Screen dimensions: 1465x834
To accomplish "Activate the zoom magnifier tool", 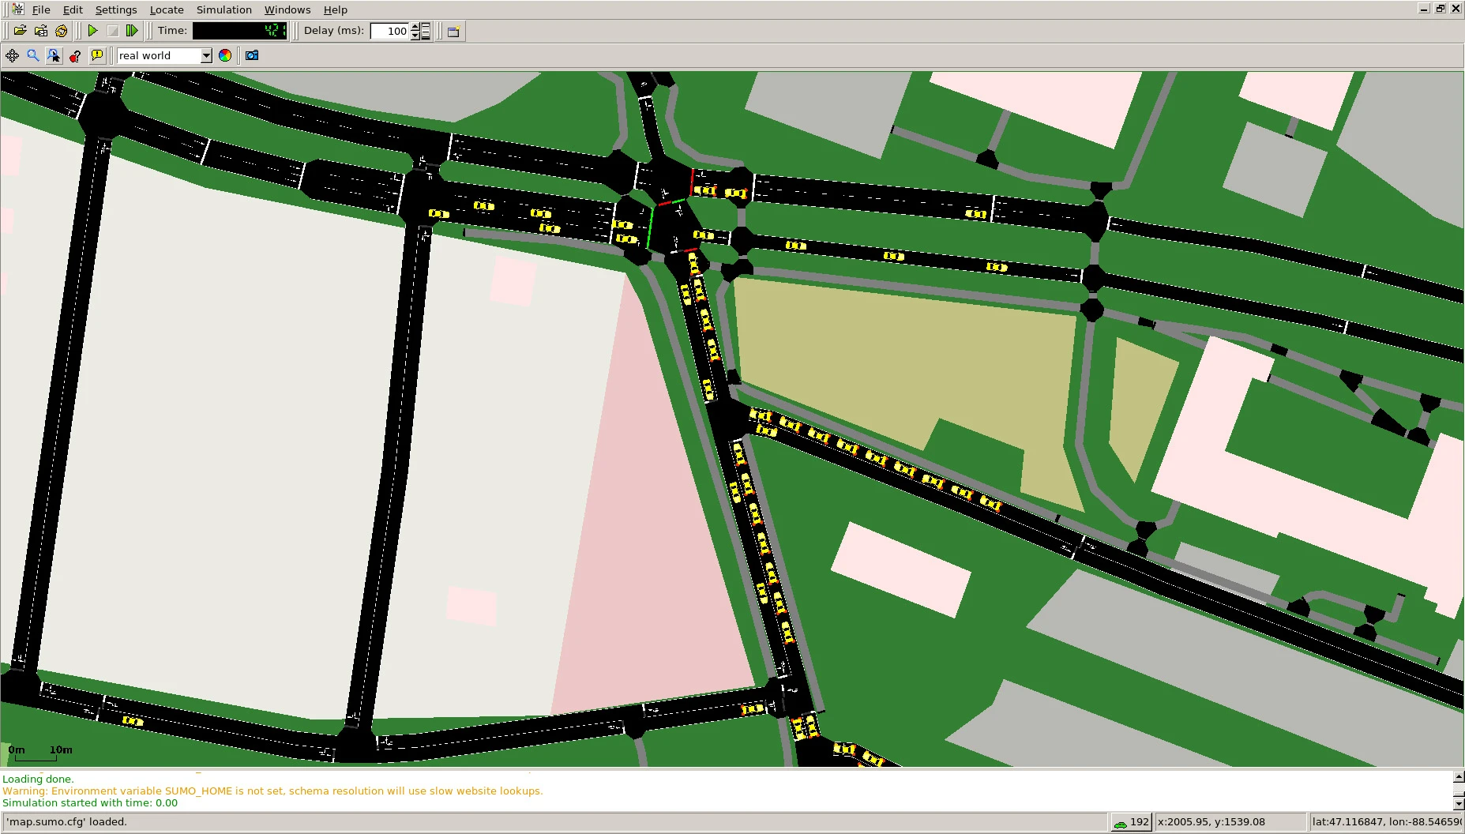I will (x=32, y=55).
